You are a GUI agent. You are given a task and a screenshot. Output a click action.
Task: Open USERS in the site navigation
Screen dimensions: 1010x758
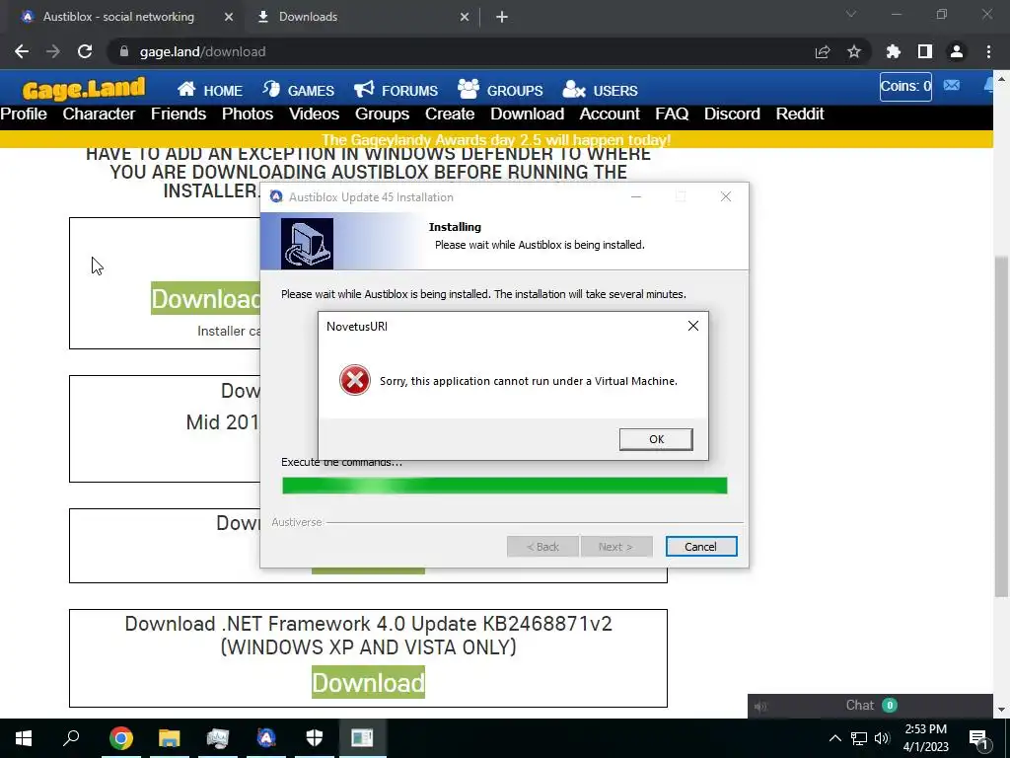(601, 90)
